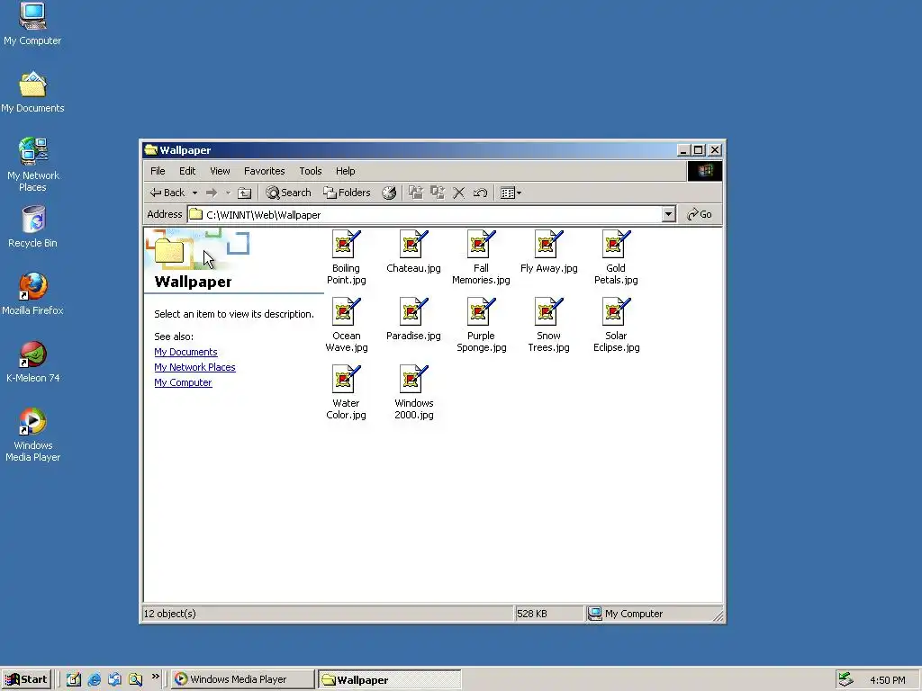
Task: Select Snow Trees.jpg file icon
Action: pos(548,312)
